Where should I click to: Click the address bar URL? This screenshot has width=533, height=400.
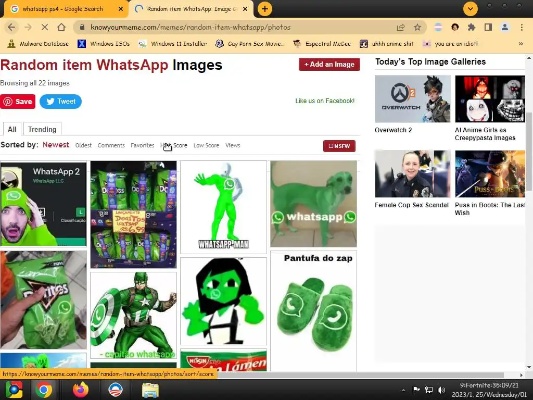click(x=191, y=27)
